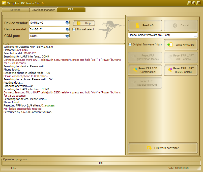Expand the COM port dropdown arrow
Screen dimensions: 203x172
[x=67, y=36]
